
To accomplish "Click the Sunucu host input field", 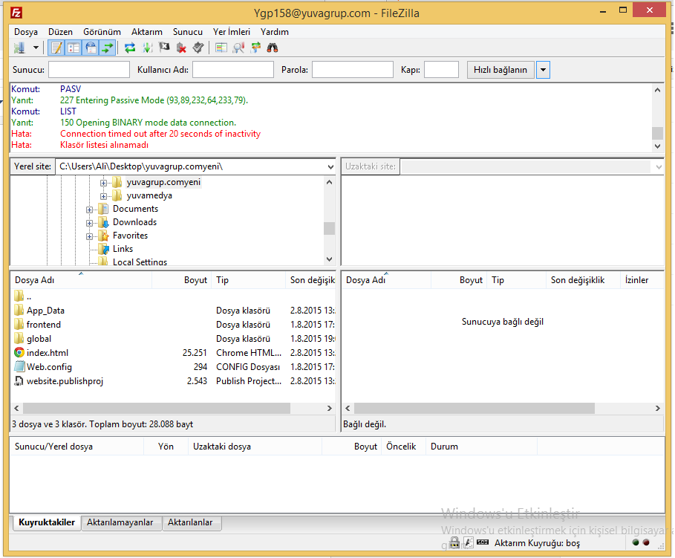I will coord(89,70).
